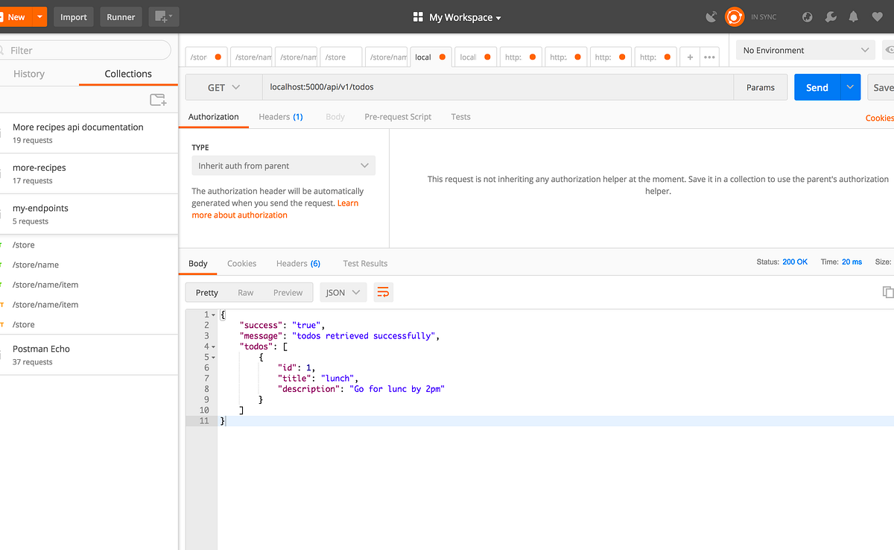Open the Pre-request Script tab

tap(398, 116)
